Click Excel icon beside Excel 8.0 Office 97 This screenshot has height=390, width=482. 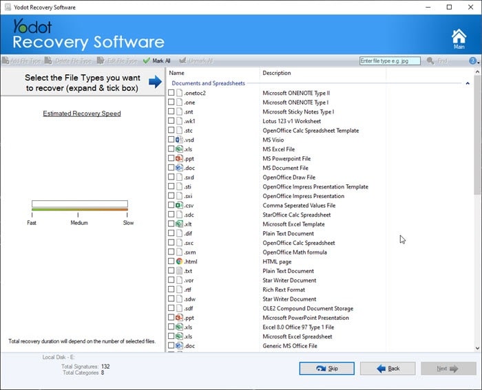[x=179, y=327]
